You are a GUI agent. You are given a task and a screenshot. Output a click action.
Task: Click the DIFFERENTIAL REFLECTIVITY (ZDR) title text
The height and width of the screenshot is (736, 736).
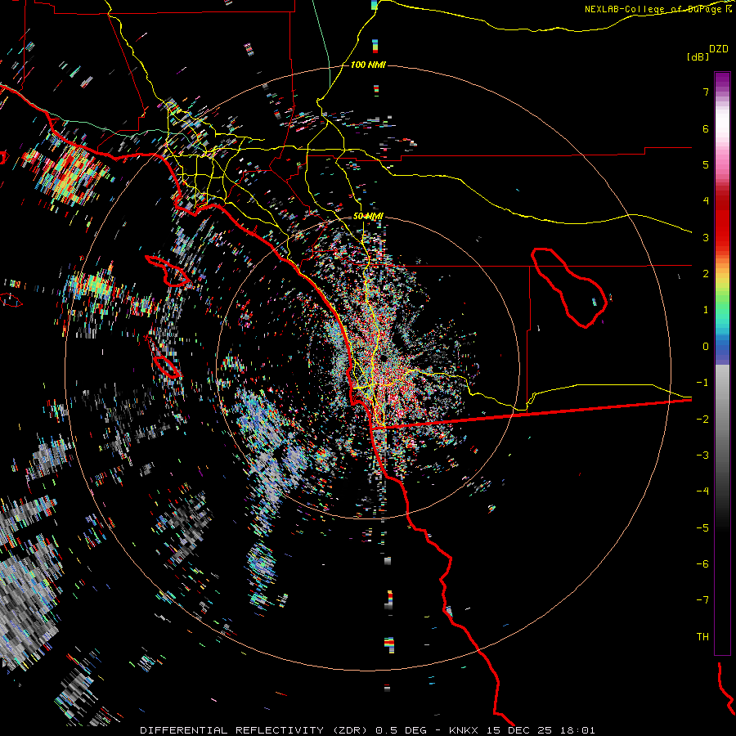[254, 730]
